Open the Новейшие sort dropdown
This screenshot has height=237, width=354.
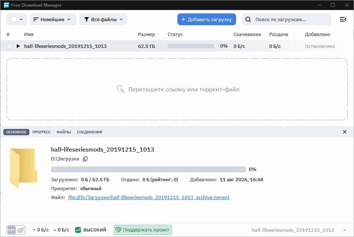pos(53,19)
